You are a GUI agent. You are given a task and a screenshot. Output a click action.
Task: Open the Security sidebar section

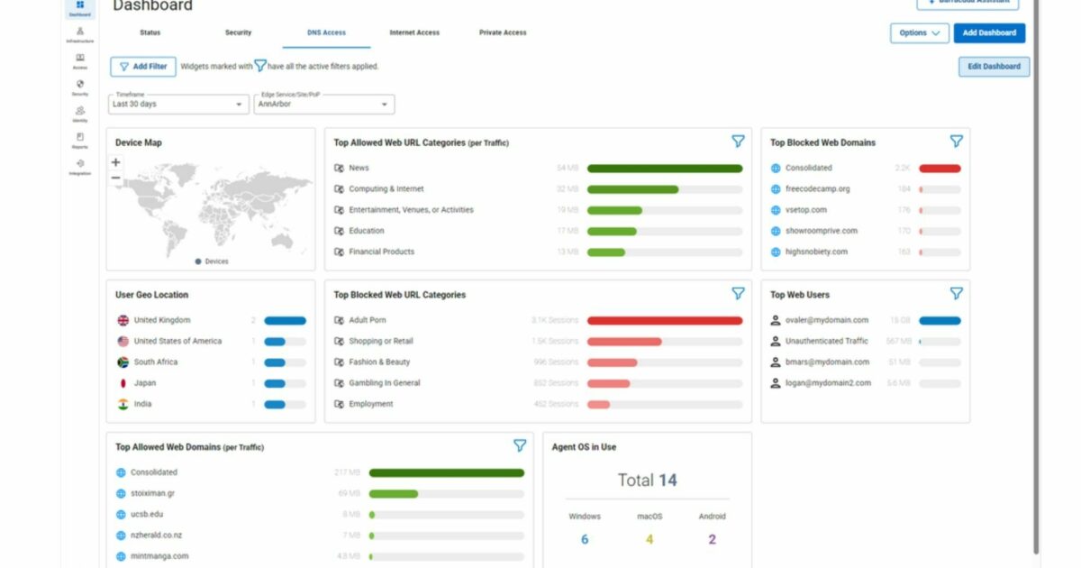[x=80, y=87]
